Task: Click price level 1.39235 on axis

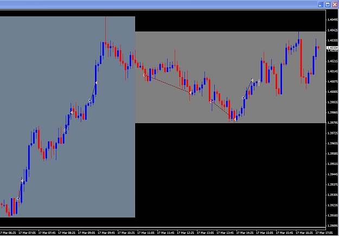Action: (x=332, y=205)
